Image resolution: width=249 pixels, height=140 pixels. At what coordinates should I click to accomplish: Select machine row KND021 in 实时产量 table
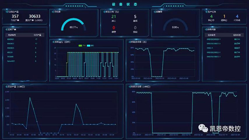[25, 39]
